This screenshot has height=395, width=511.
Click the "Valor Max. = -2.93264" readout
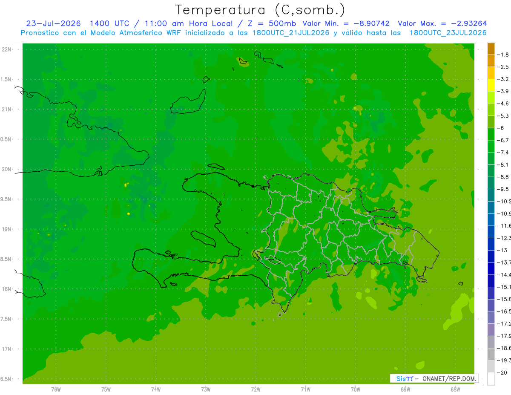click(x=442, y=23)
